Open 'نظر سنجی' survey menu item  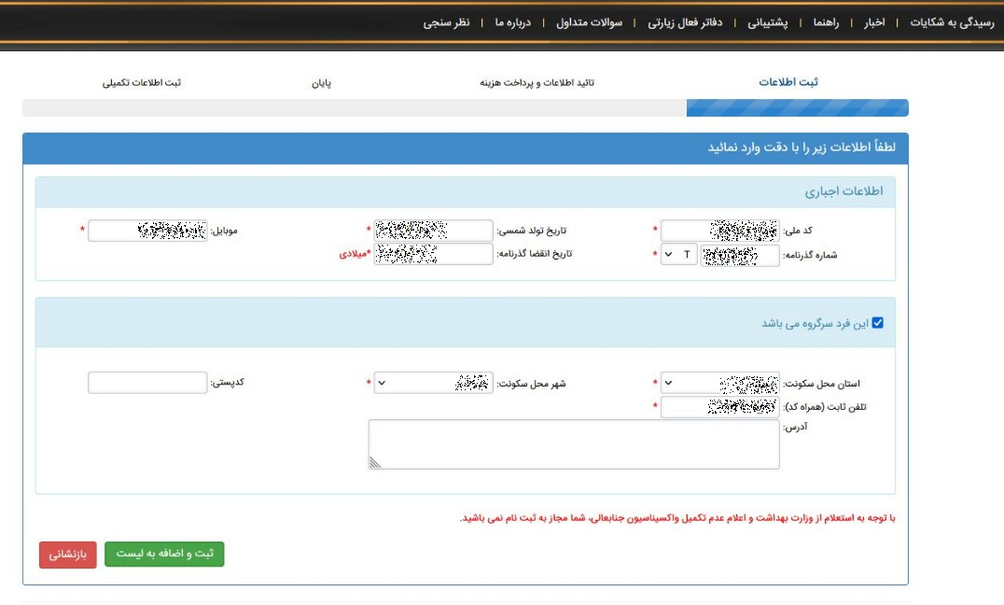447,22
